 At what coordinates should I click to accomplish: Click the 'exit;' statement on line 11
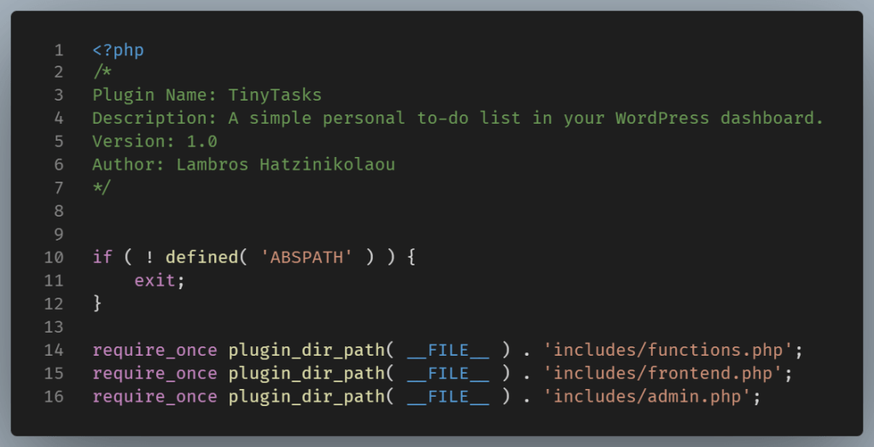coord(160,281)
